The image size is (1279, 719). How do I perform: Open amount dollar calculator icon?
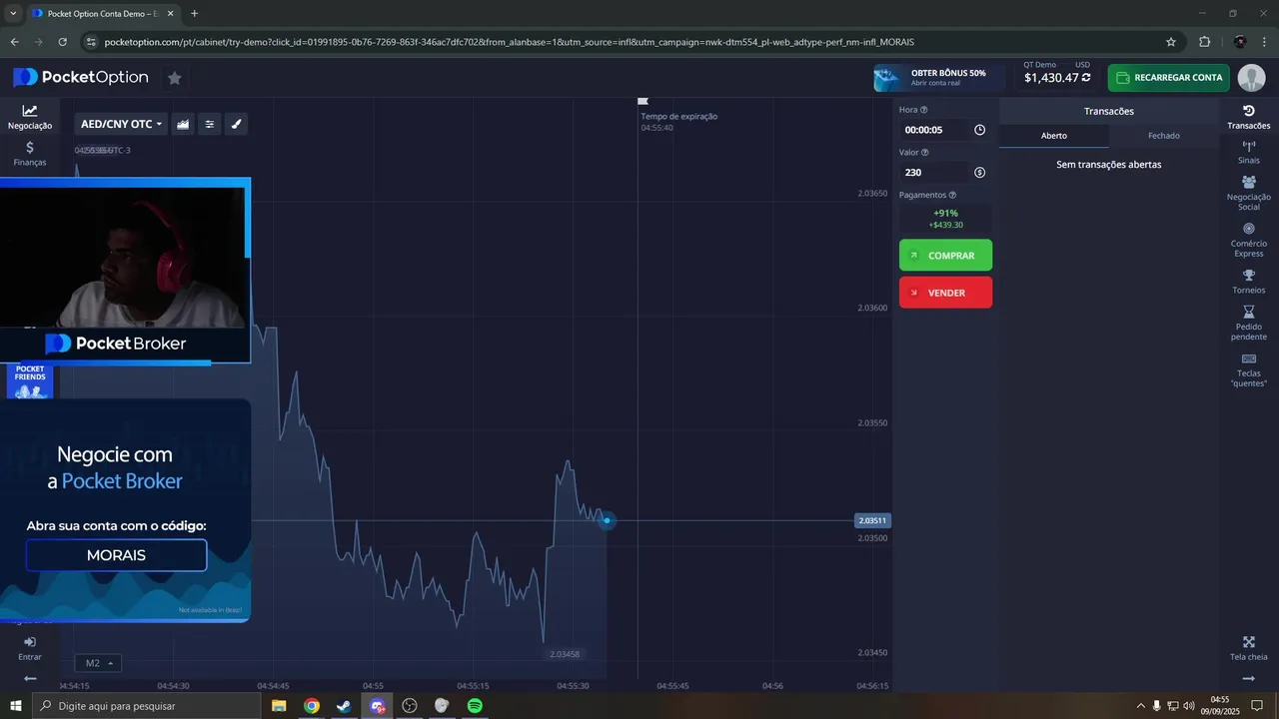coord(979,173)
